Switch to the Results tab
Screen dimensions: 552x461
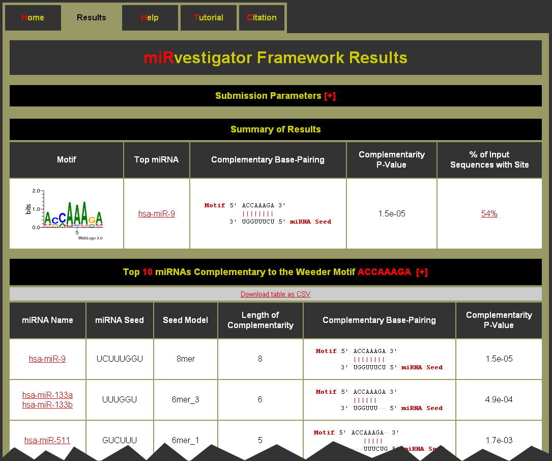pos(92,18)
